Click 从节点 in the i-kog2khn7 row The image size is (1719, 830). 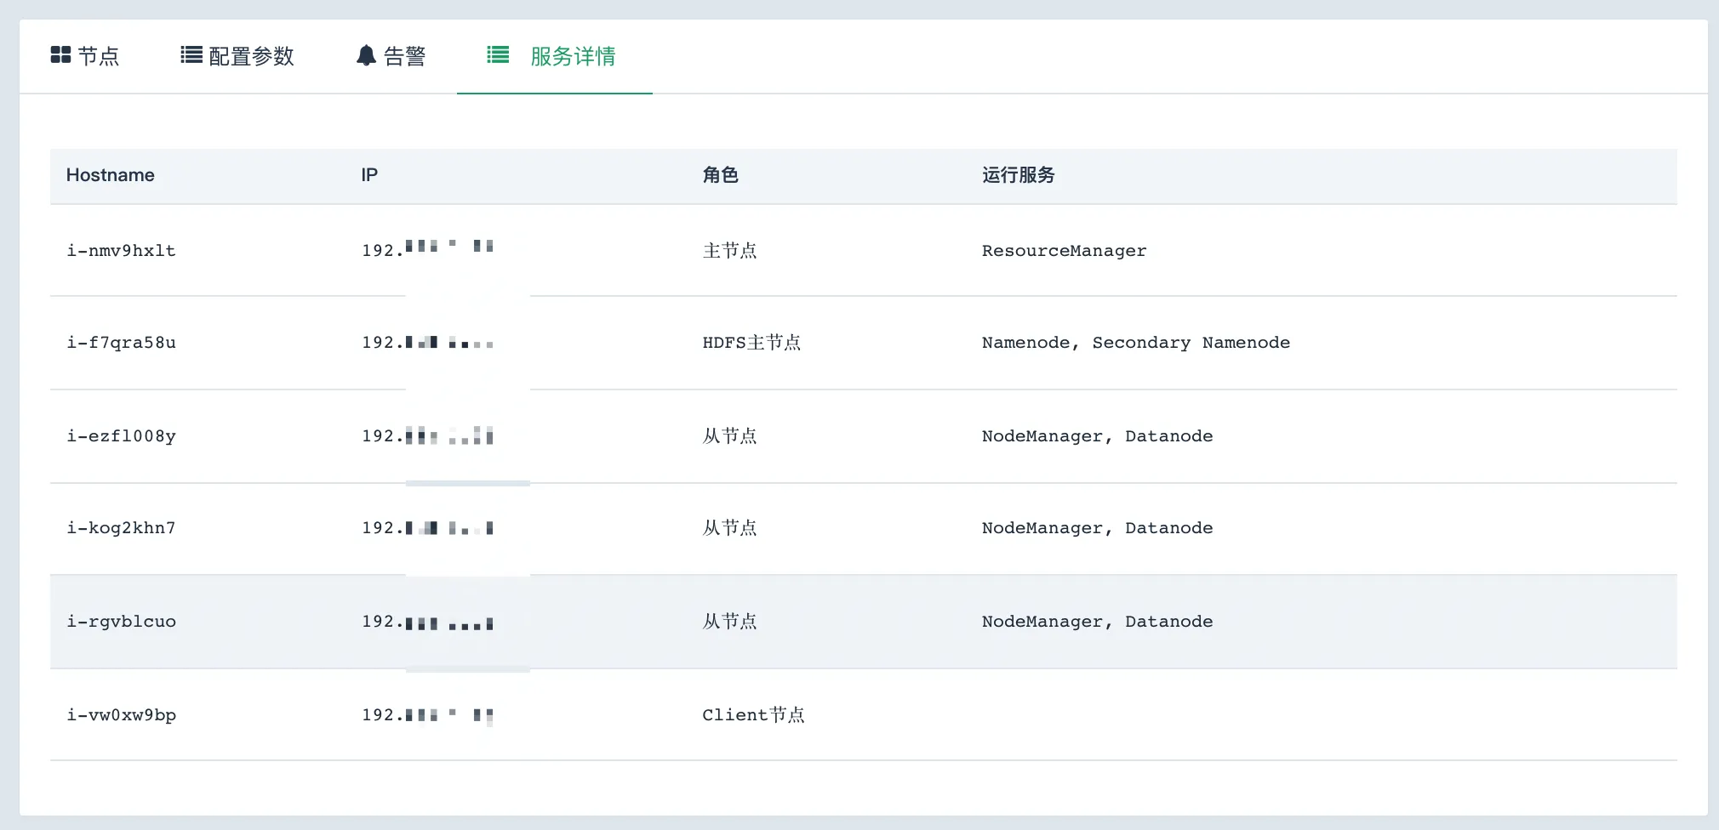729,528
